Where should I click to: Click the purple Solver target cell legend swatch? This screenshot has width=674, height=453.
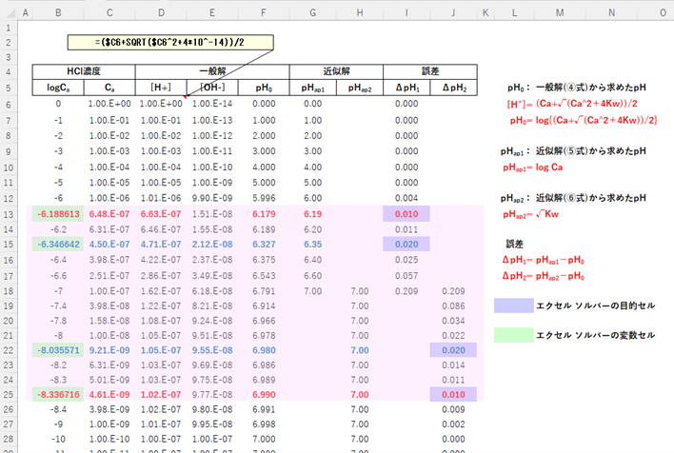click(x=512, y=305)
